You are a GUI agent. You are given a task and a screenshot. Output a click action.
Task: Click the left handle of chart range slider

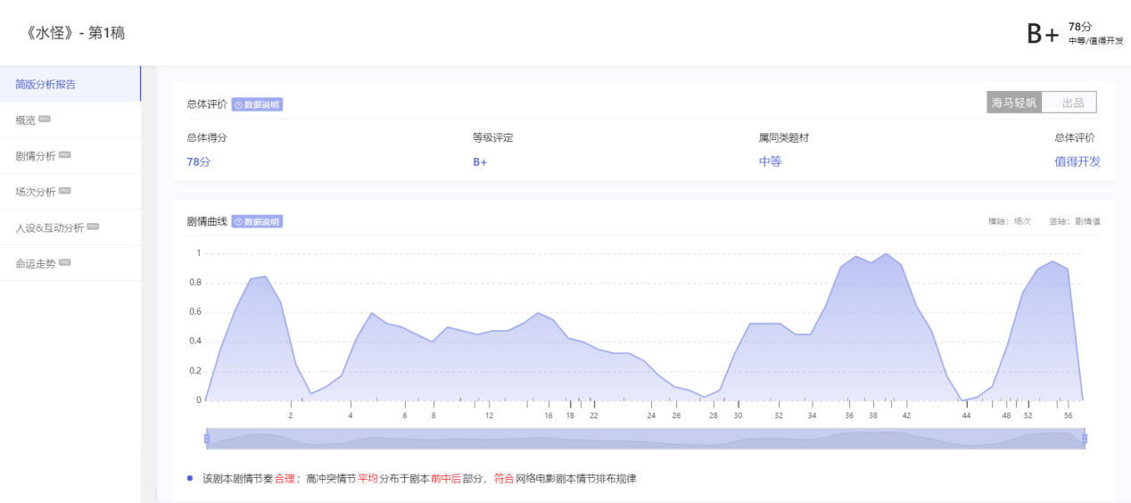[207, 438]
